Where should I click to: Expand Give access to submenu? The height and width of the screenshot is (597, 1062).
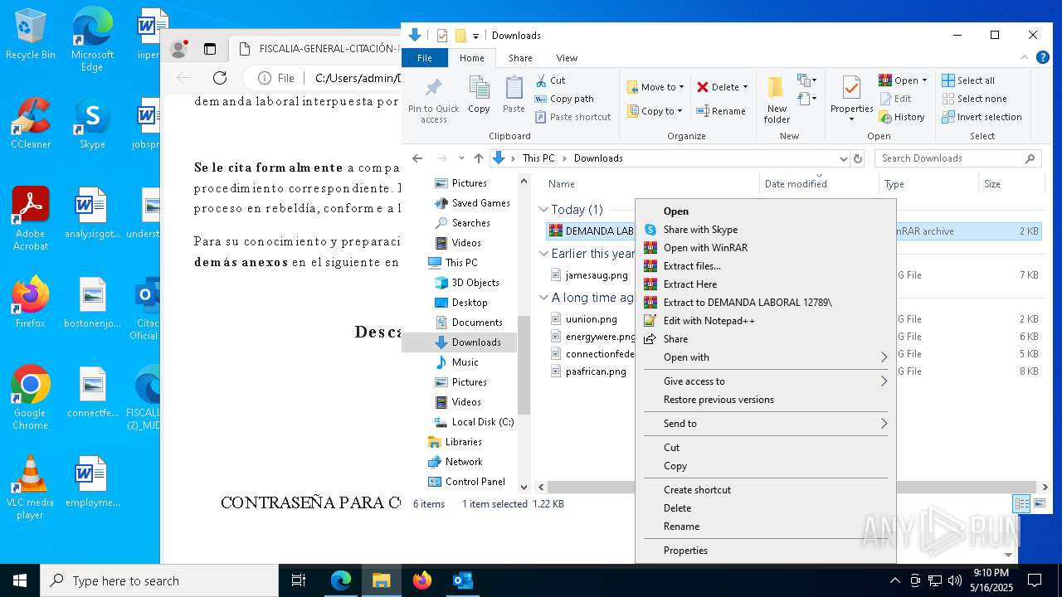765,381
